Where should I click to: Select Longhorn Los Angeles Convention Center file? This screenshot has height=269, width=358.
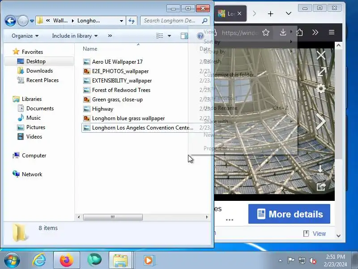[x=142, y=128]
